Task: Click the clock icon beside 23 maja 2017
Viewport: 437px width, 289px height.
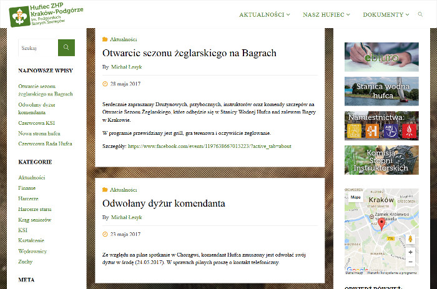Action: [x=105, y=234]
